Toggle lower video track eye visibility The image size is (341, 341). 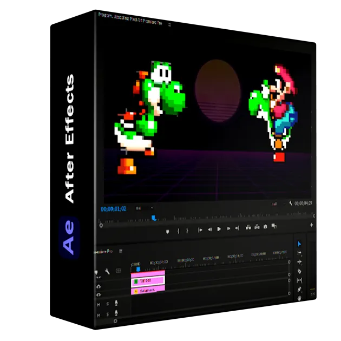click(x=99, y=295)
